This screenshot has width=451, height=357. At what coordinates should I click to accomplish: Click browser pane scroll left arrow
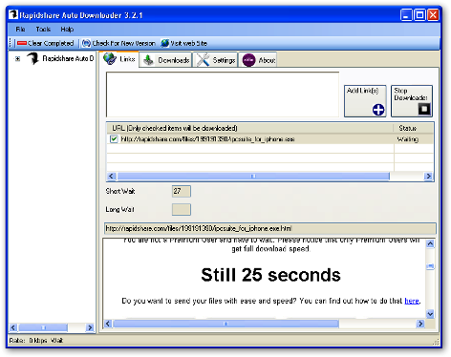tap(108, 324)
